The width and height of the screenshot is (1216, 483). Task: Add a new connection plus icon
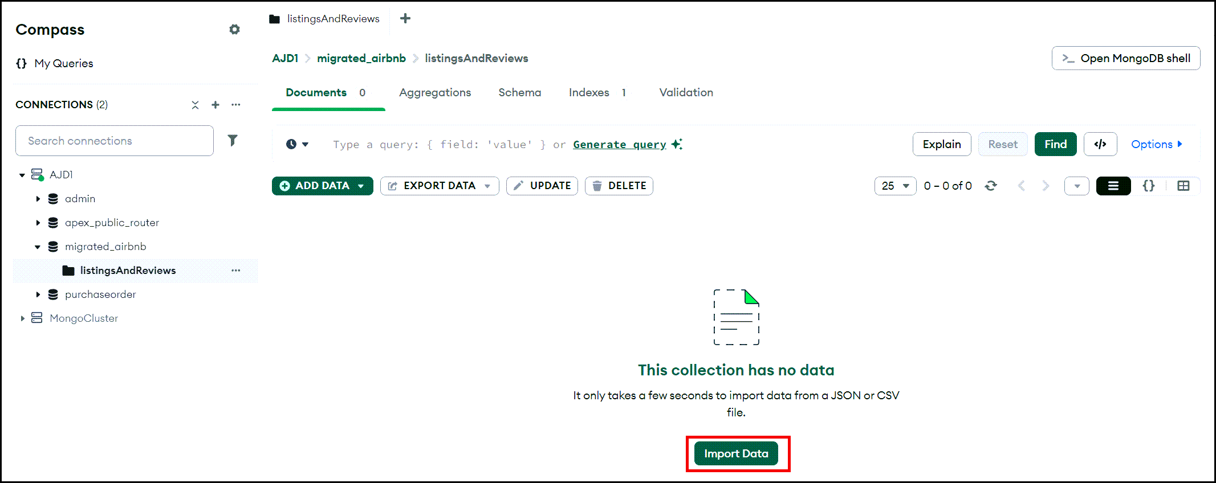click(x=215, y=105)
